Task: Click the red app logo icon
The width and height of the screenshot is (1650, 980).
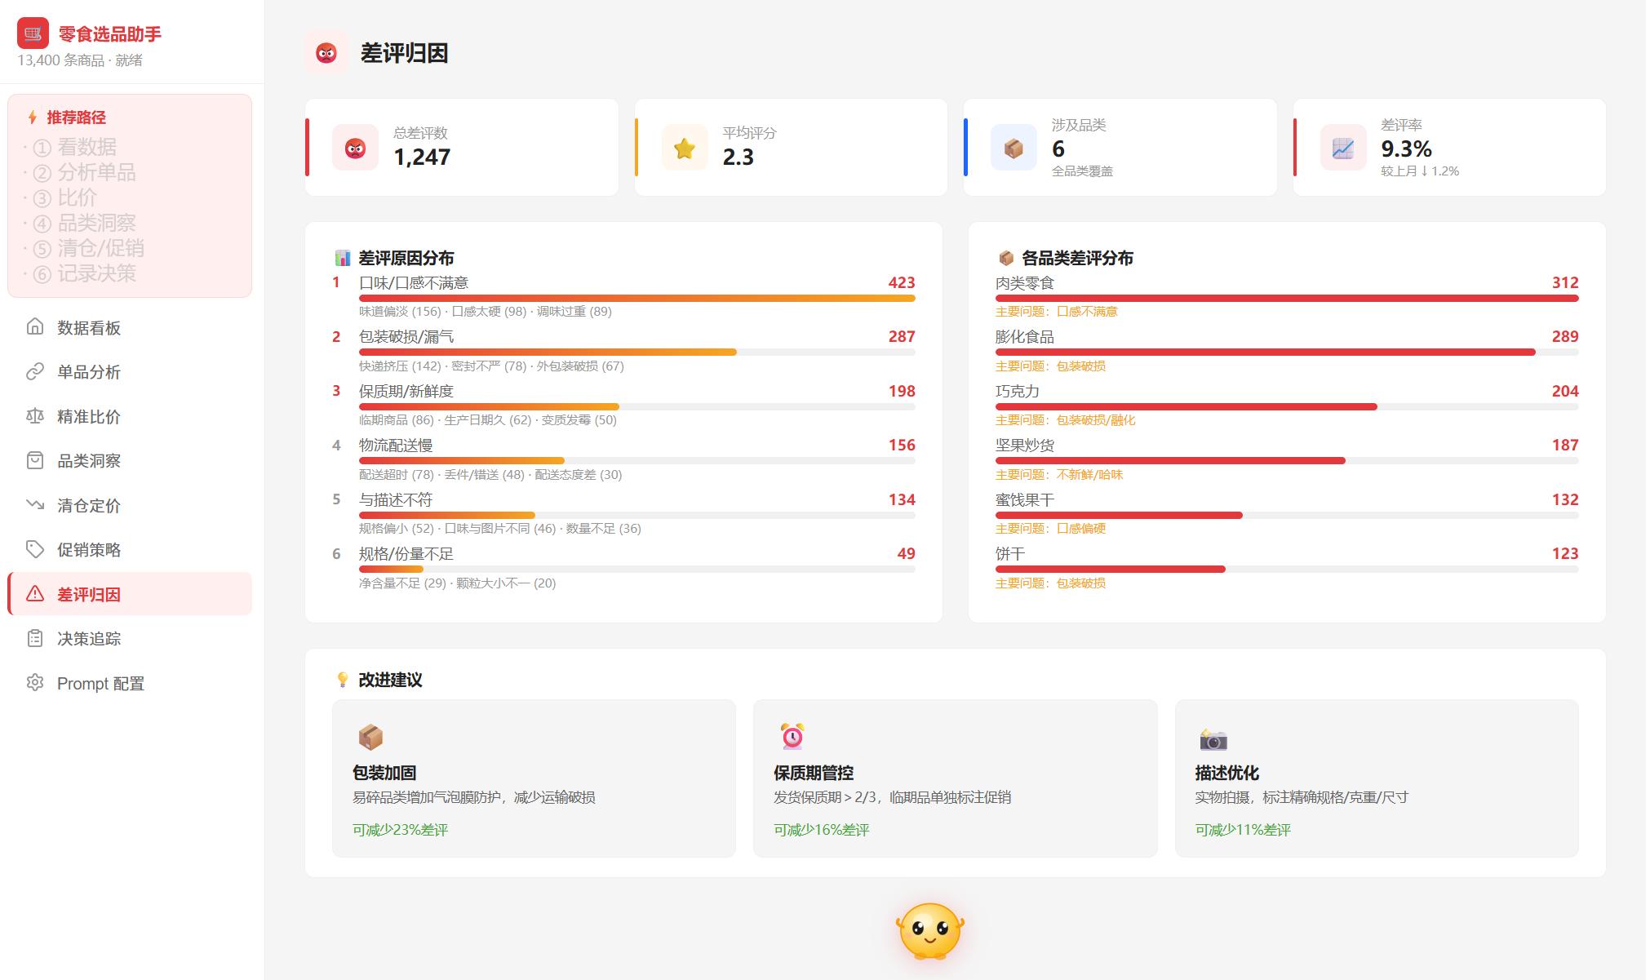Action: click(x=33, y=33)
